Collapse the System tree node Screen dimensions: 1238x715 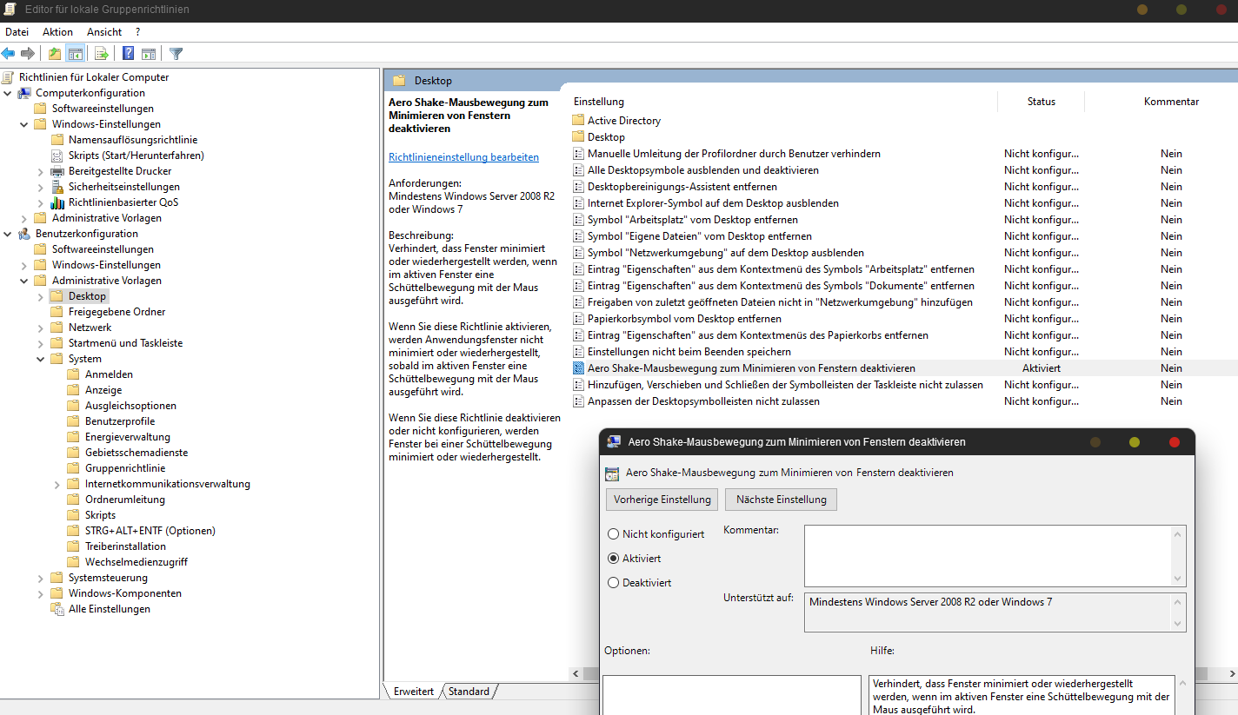pyautogui.click(x=41, y=359)
